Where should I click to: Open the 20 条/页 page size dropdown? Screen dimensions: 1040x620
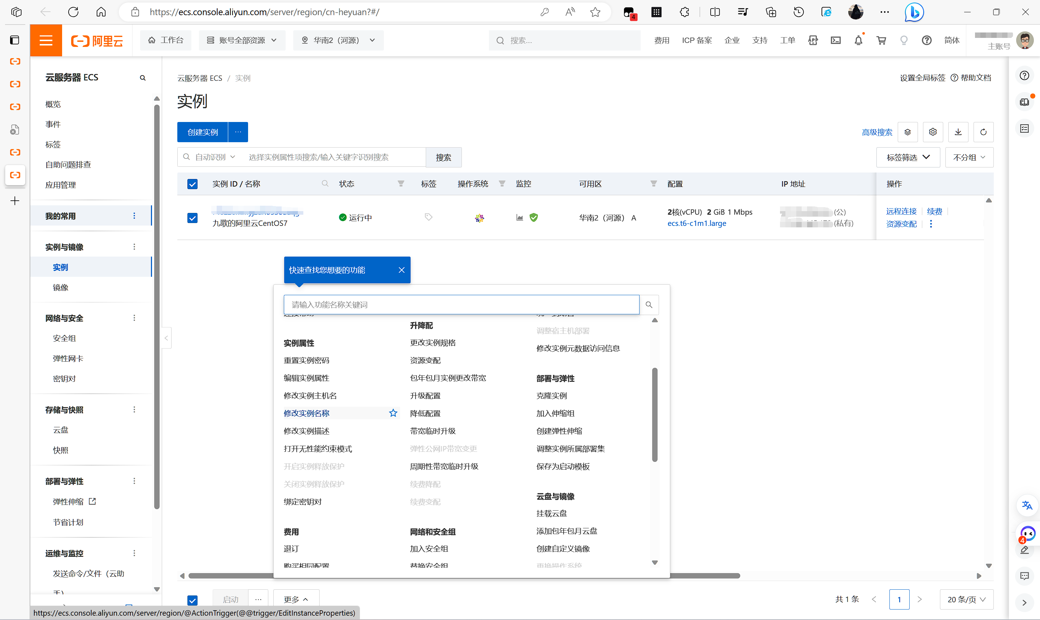click(x=966, y=599)
